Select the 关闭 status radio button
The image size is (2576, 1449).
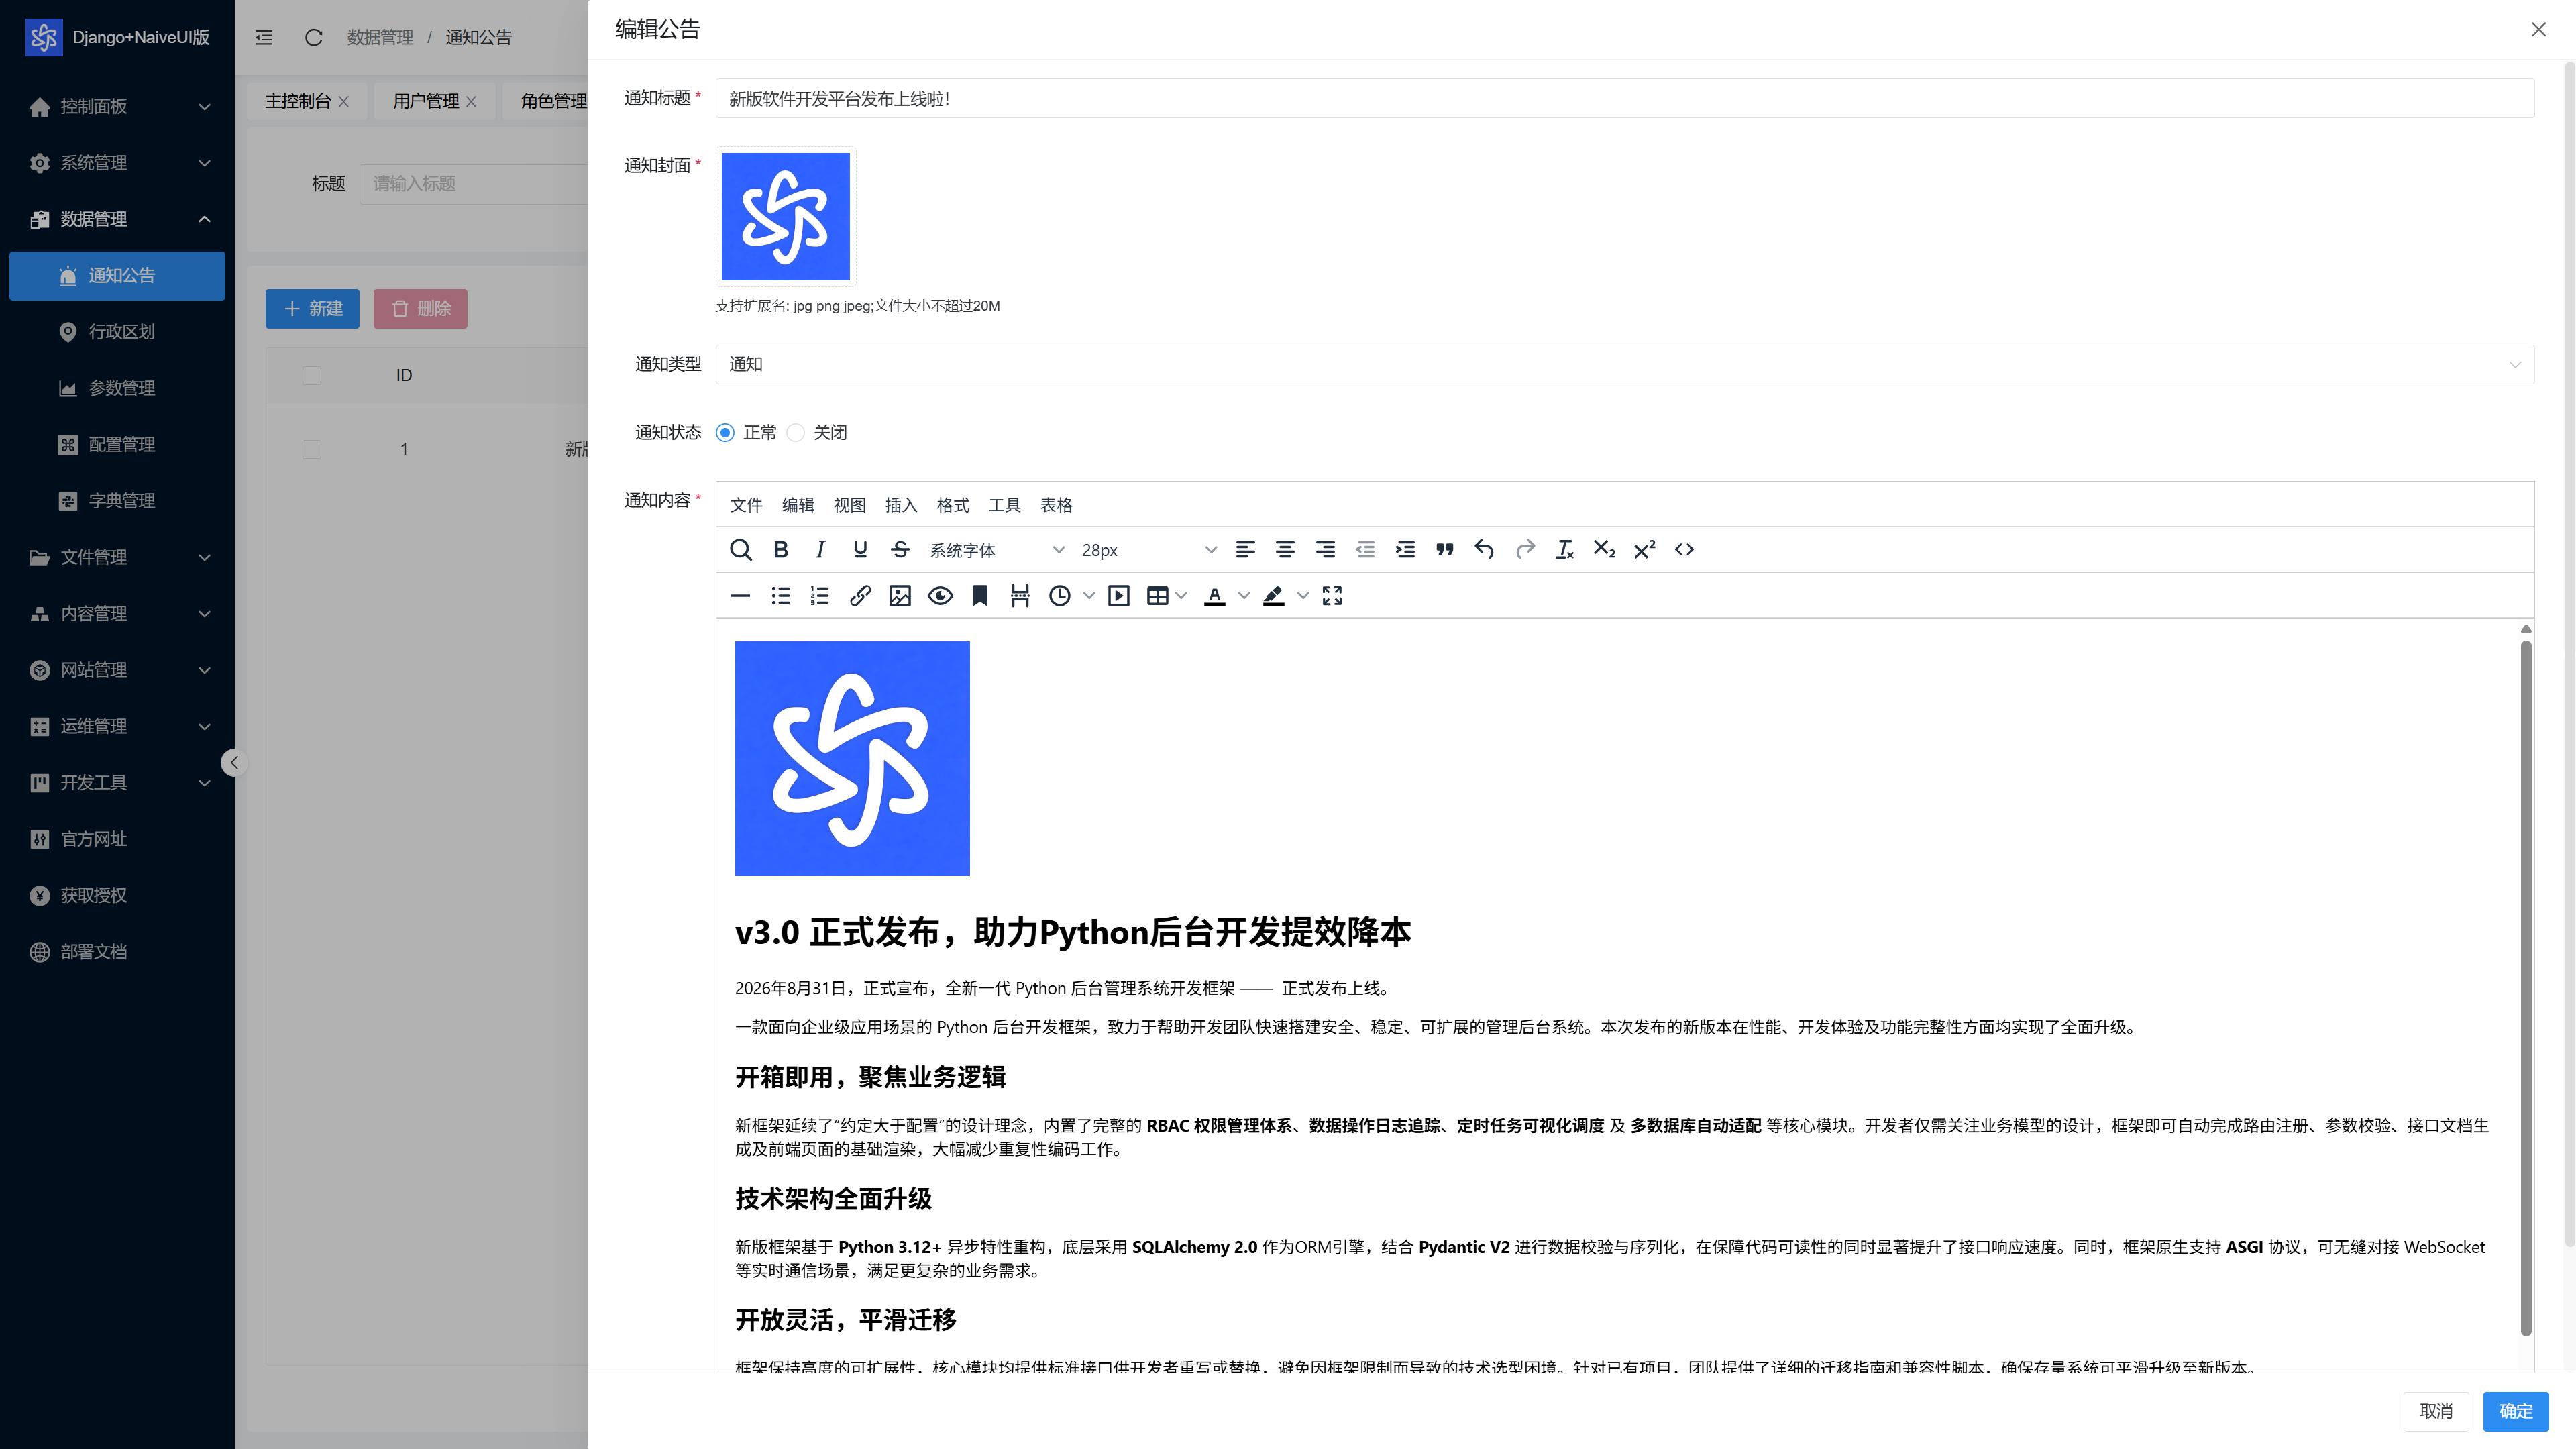[796, 432]
